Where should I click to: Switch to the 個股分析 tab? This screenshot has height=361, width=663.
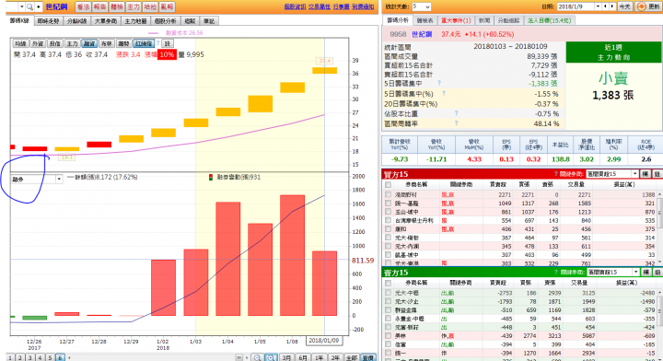pyautogui.click(x=166, y=20)
